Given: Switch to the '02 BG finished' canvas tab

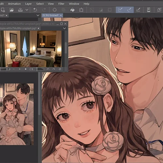Looking at the screenshot, I should [52, 15].
